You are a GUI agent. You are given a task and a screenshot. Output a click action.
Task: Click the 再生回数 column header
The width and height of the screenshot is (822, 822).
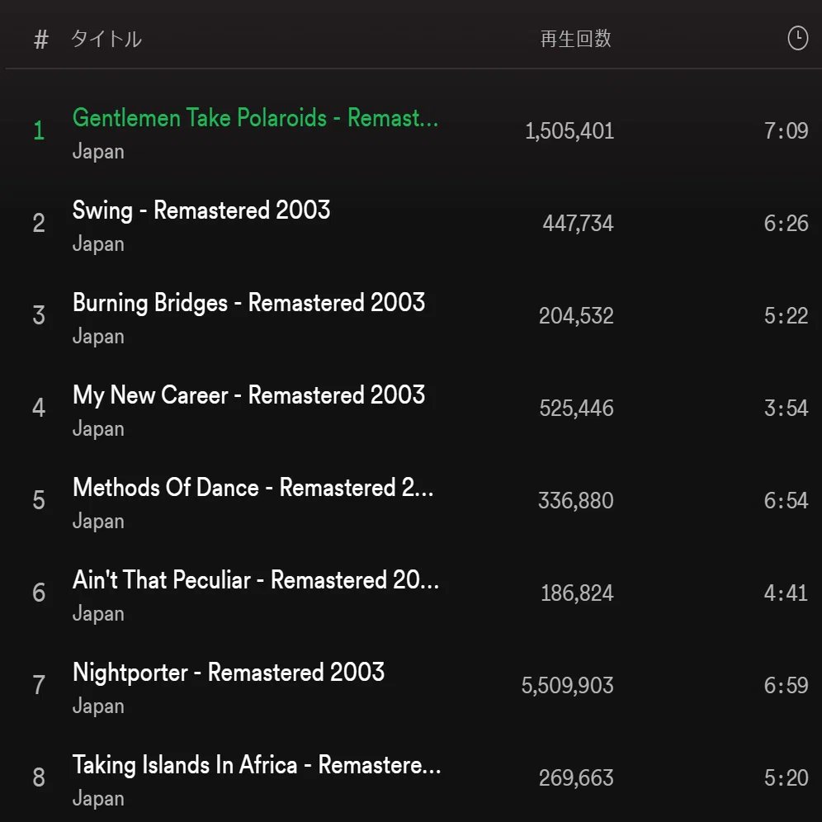click(x=575, y=39)
